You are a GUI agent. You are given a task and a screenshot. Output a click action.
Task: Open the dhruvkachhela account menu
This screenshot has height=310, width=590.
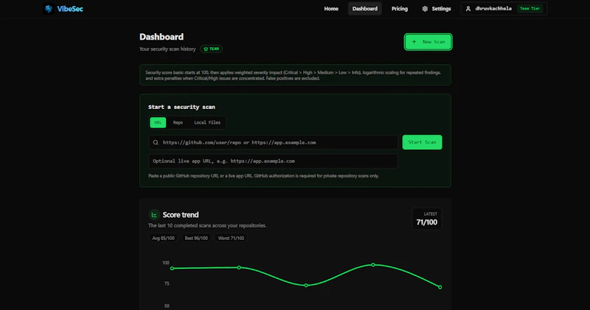tap(504, 9)
